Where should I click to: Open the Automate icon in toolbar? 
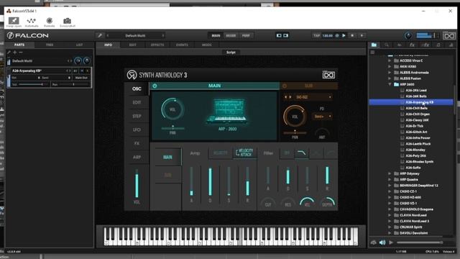31,21
